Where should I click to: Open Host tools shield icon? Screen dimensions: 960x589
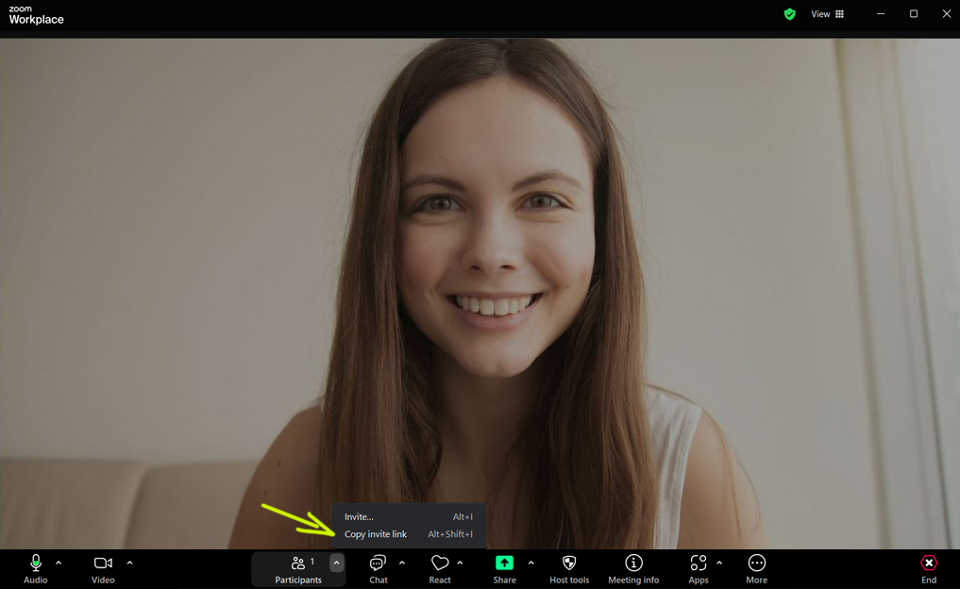pos(569,568)
